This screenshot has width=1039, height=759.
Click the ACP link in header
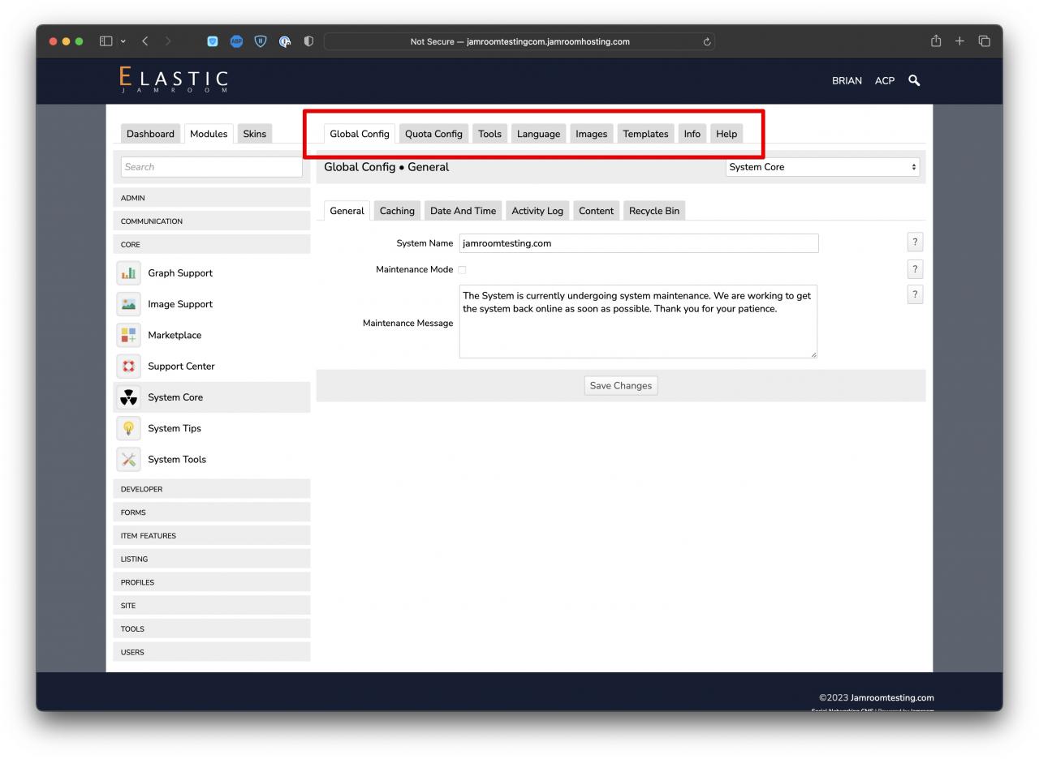(884, 81)
